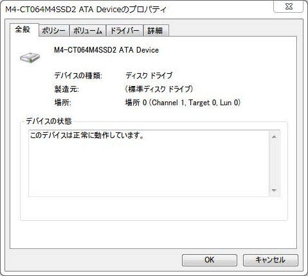The image size is (308, 276).
Task: Open the ポリシー tab
Action: (53, 31)
